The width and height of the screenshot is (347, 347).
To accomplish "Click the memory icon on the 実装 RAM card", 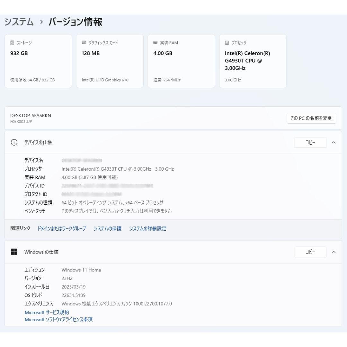I will pos(155,42).
